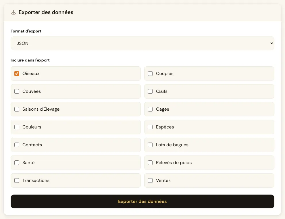Click the black Exporter des données button
Viewport: 285px width, 219px height.
tap(142, 201)
